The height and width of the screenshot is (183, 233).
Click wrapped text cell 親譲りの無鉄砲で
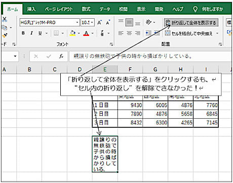tap(105, 154)
